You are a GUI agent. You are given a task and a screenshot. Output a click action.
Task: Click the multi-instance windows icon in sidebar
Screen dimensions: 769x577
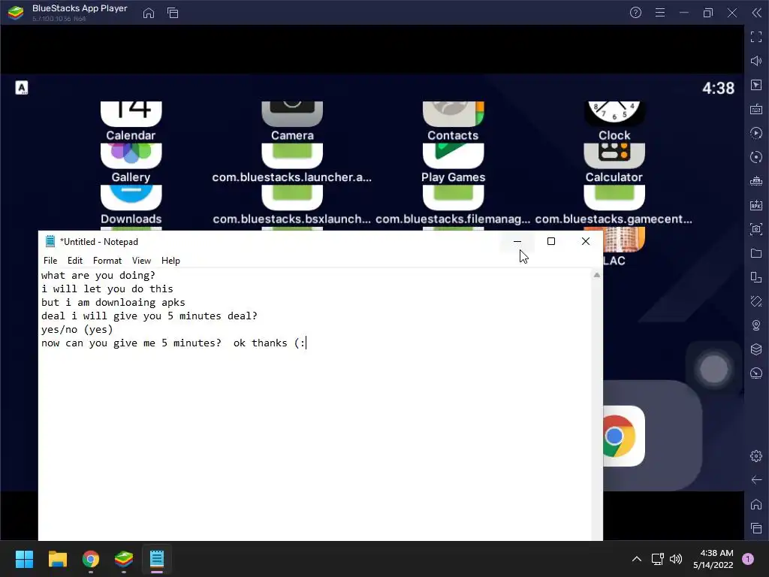pyautogui.click(x=755, y=277)
